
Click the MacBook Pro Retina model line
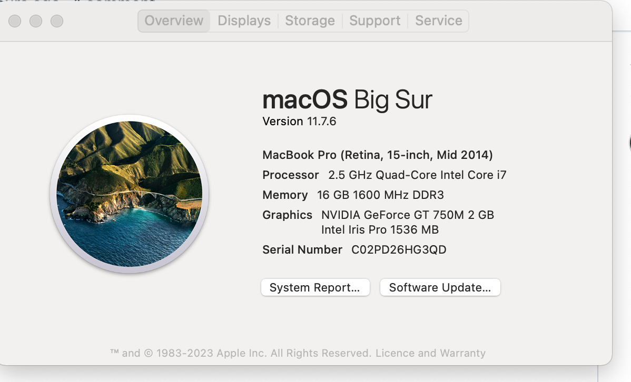tap(377, 155)
